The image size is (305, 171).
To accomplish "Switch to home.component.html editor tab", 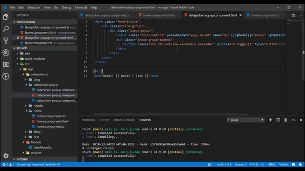I will point(159,15).
